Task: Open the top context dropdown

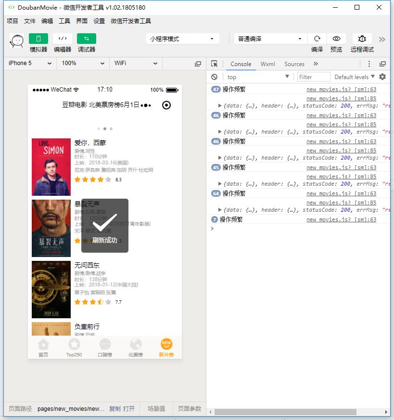Action: pyautogui.click(x=258, y=77)
